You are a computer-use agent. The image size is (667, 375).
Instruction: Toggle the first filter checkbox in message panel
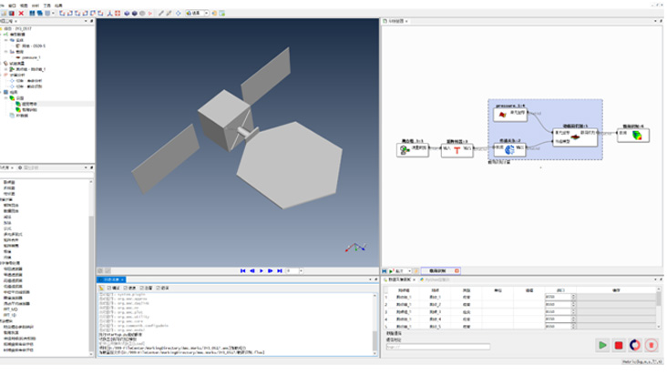tap(109, 288)
